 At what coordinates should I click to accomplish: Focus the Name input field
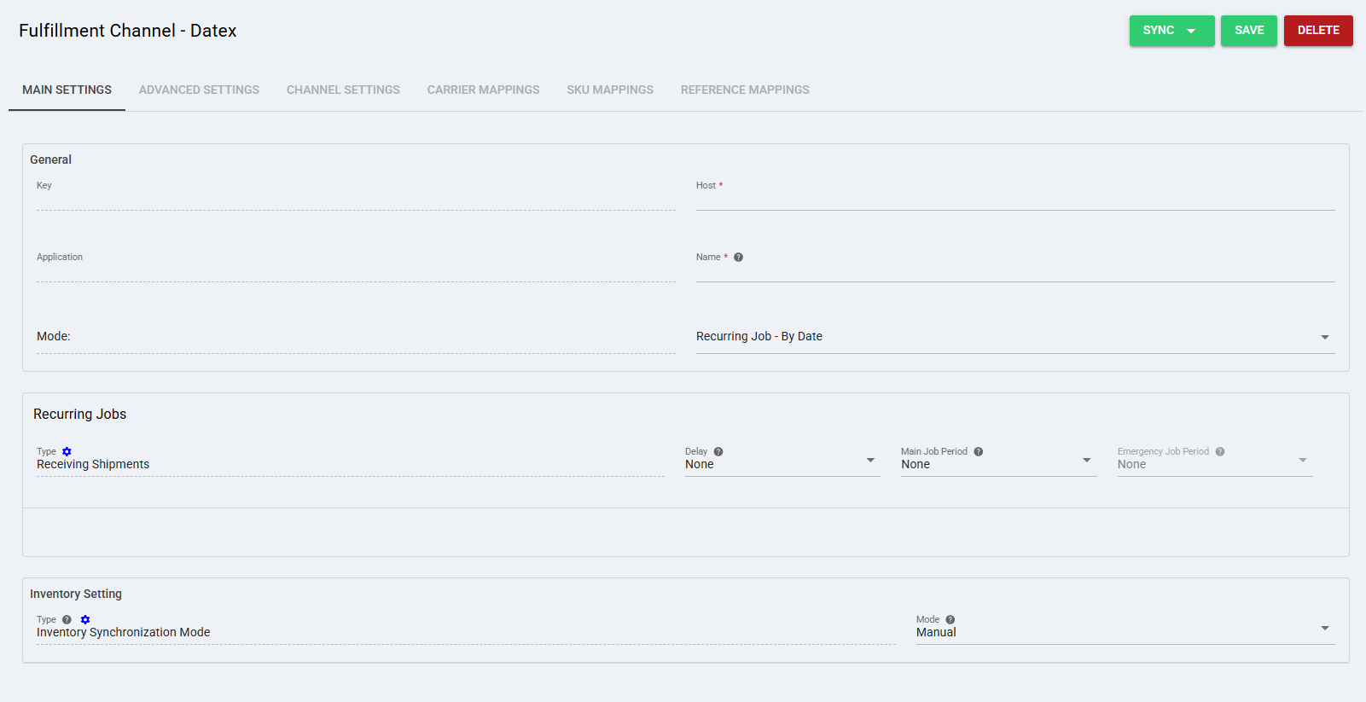pos(1015,271)
